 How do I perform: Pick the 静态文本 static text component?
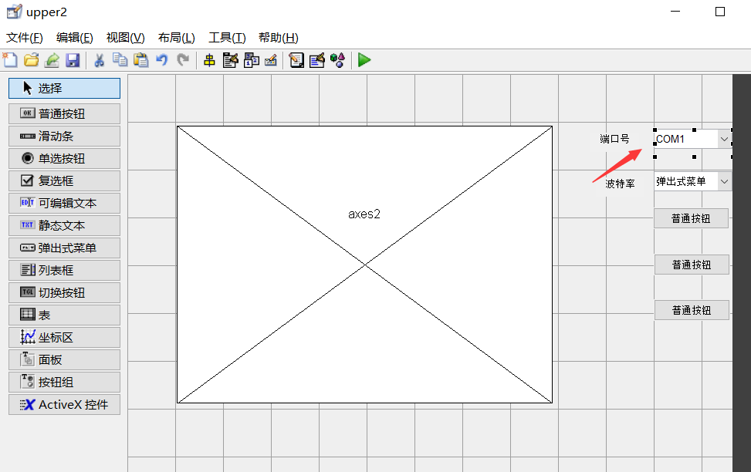64,225
